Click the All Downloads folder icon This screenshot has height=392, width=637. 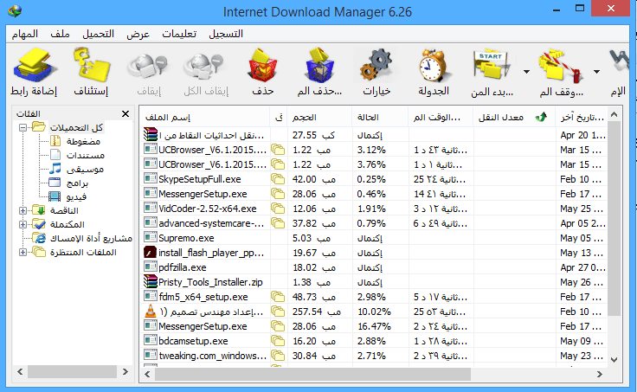[39, 126]
